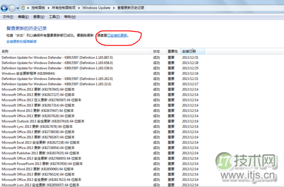Image resolution: width=284 pixels, height=187 pixels.
Task: Open the 帮助(H) menu
Action: pyautogui.click(x=70, y=17)
